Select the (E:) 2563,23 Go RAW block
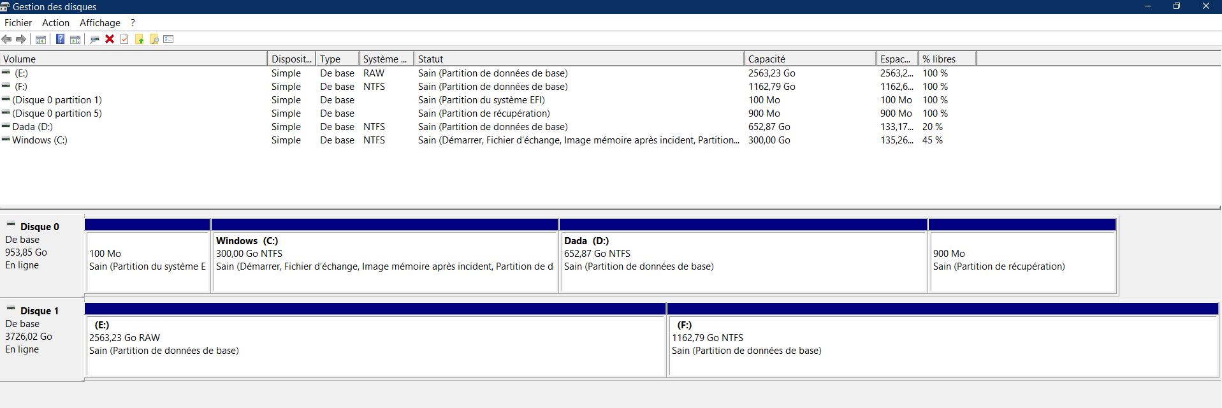This screenshot has width=1222, height=408. [375, 340]
